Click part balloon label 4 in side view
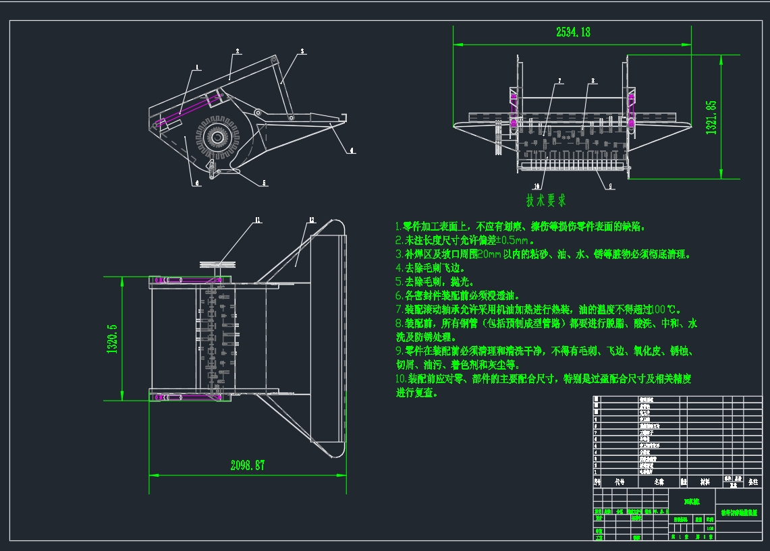 point(352,150)
